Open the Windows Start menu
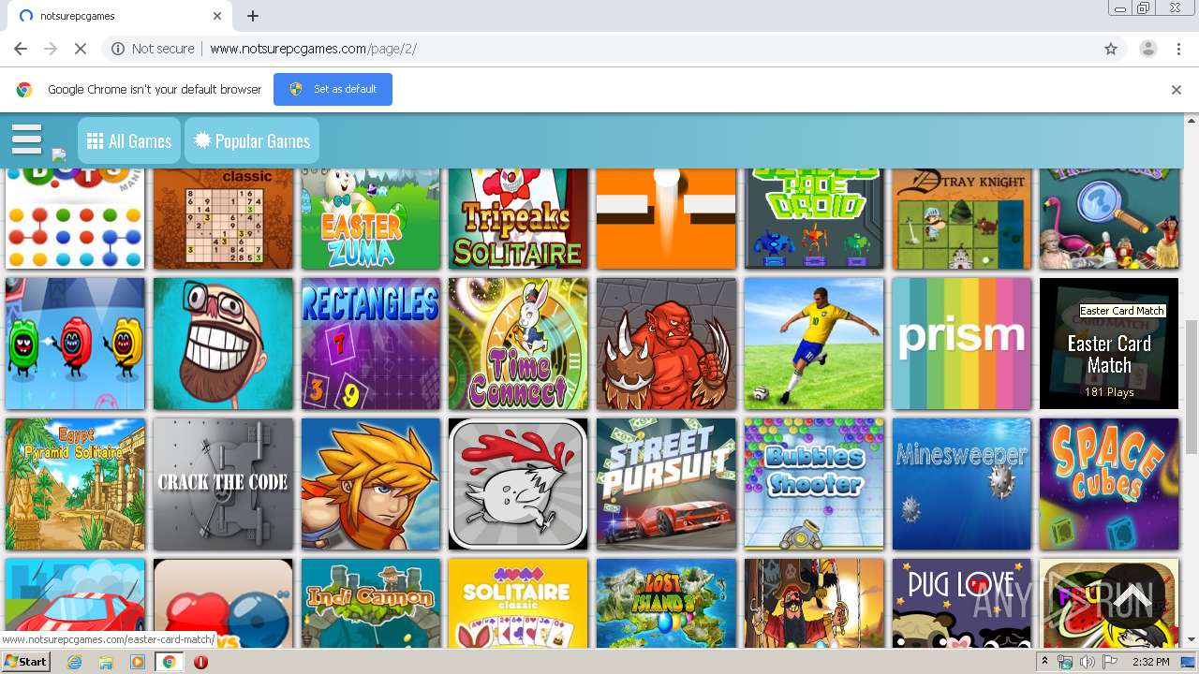Screen dimensions: 1199x674 26,662
